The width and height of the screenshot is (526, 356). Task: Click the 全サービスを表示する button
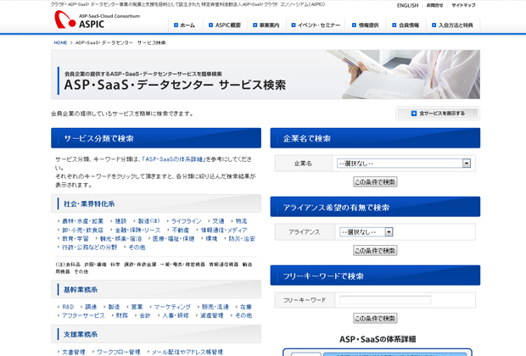[x=438, y=114]
